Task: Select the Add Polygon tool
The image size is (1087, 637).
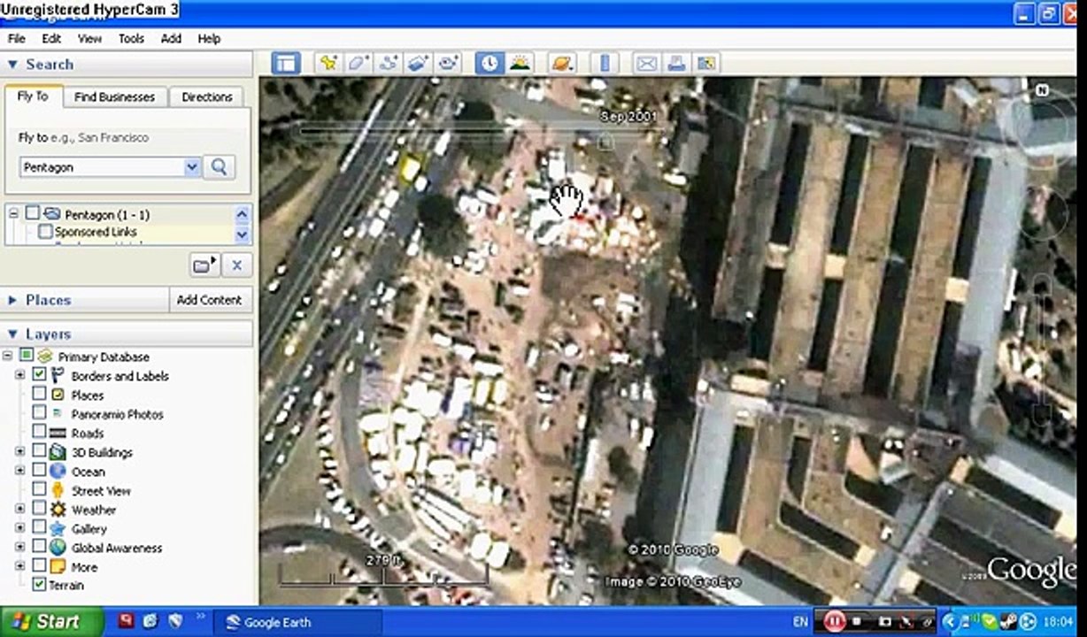Action: point(358,63)
